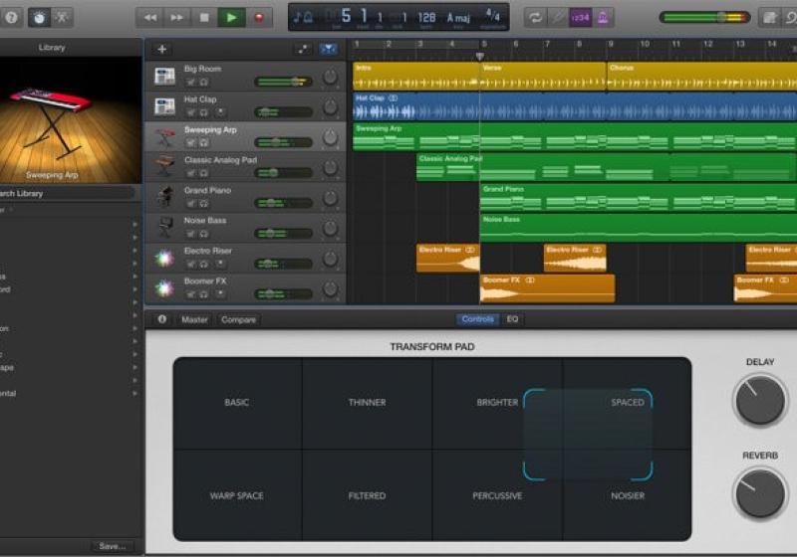
Task: Click the Master button
Action: coord(194,319)
